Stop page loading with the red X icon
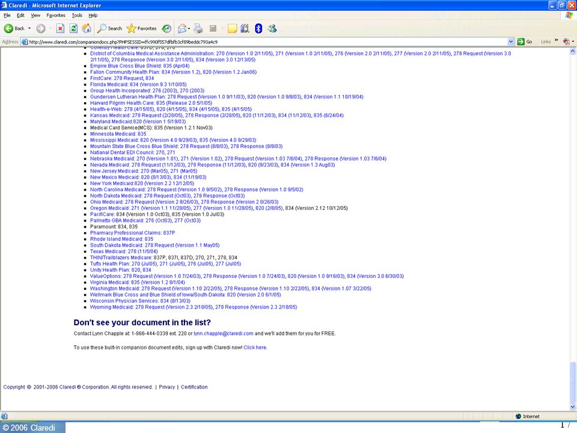The width and height of the screenshot is (577, 433). coord(60,28)
